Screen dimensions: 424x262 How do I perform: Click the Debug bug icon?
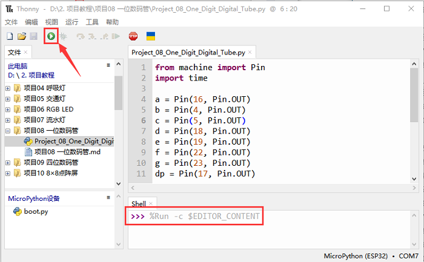[63, 36]
